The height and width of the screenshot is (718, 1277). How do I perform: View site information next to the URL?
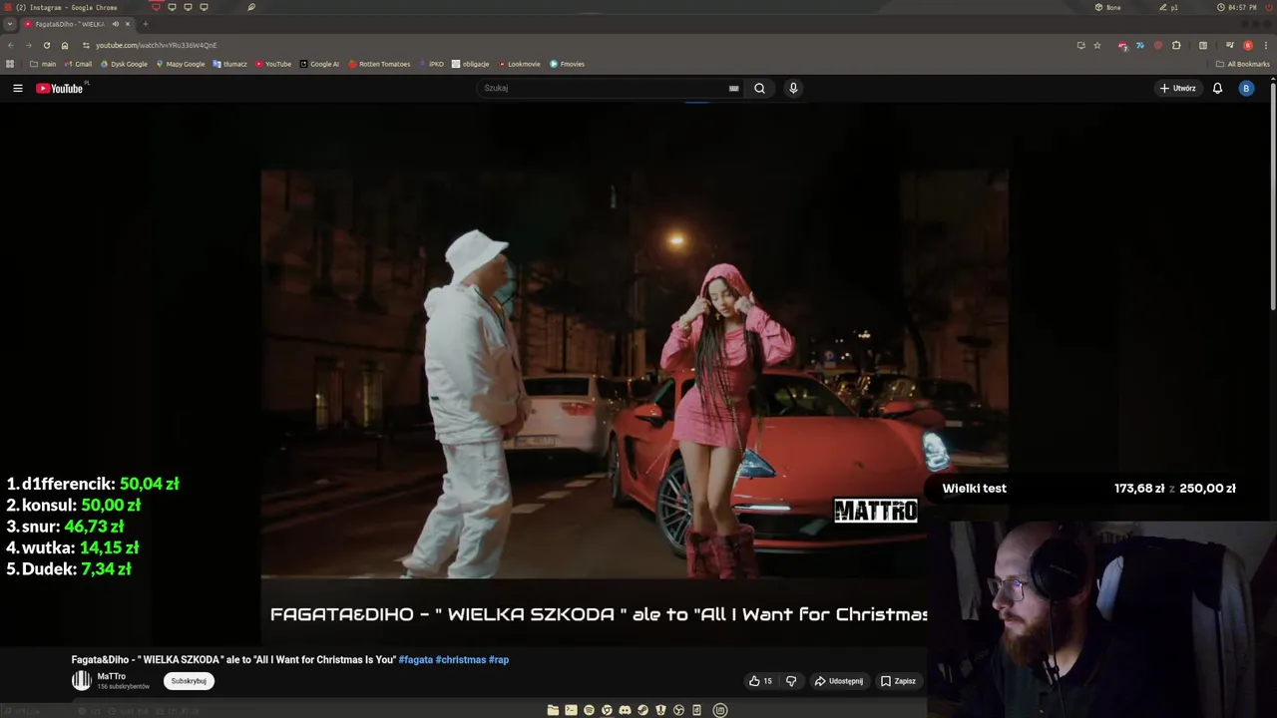tap(86, 45)
